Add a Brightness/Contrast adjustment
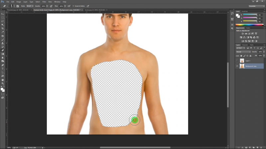Image resolution: width=266 pixels, height=149 pixels. coord(243,34)
